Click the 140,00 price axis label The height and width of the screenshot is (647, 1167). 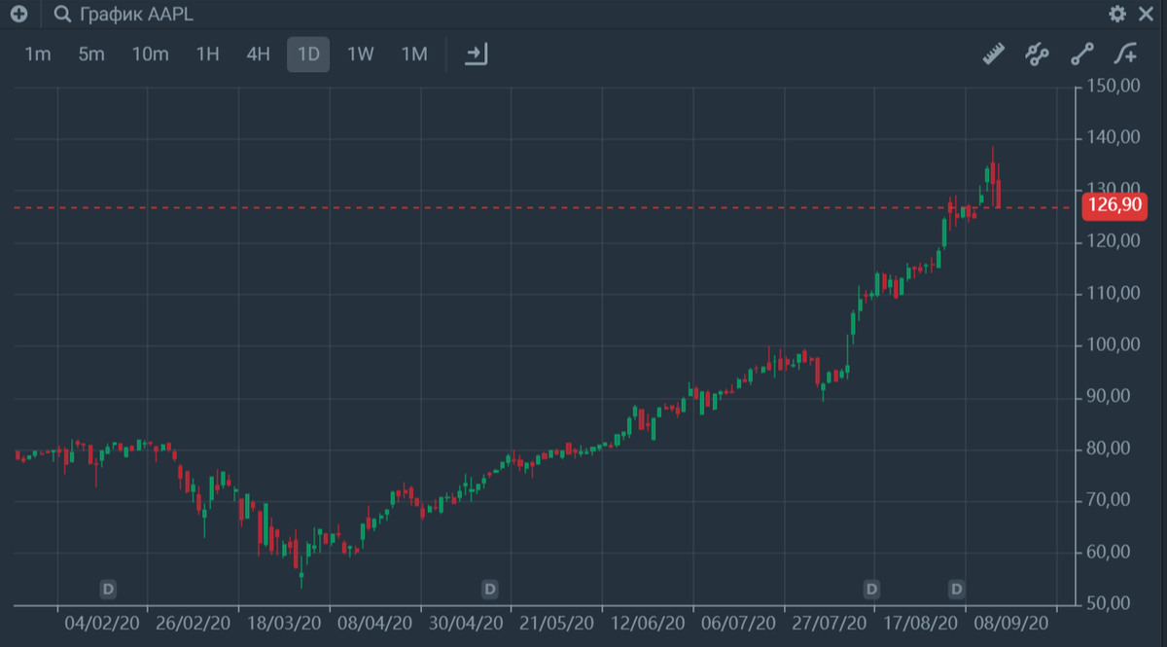click(1114, 138)
